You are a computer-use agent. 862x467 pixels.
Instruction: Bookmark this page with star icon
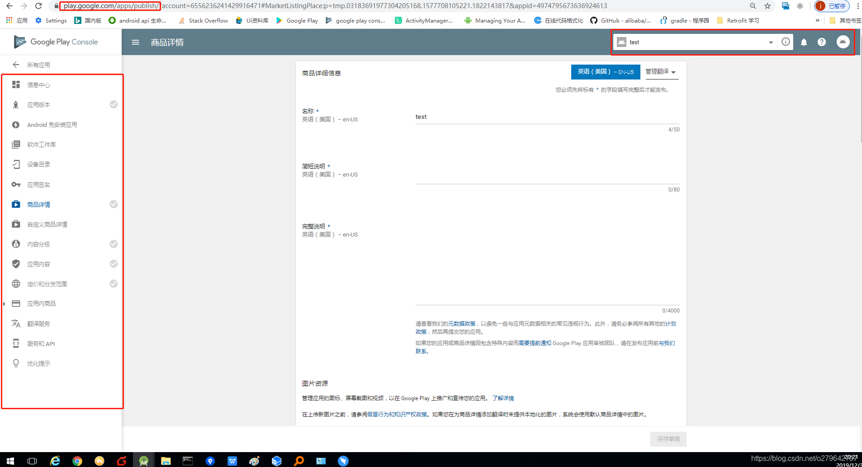pos(767,6)
